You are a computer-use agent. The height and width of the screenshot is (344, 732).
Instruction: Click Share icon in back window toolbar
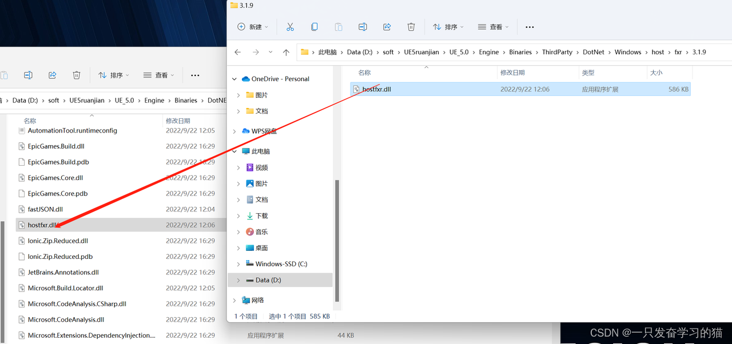[52, 75]
